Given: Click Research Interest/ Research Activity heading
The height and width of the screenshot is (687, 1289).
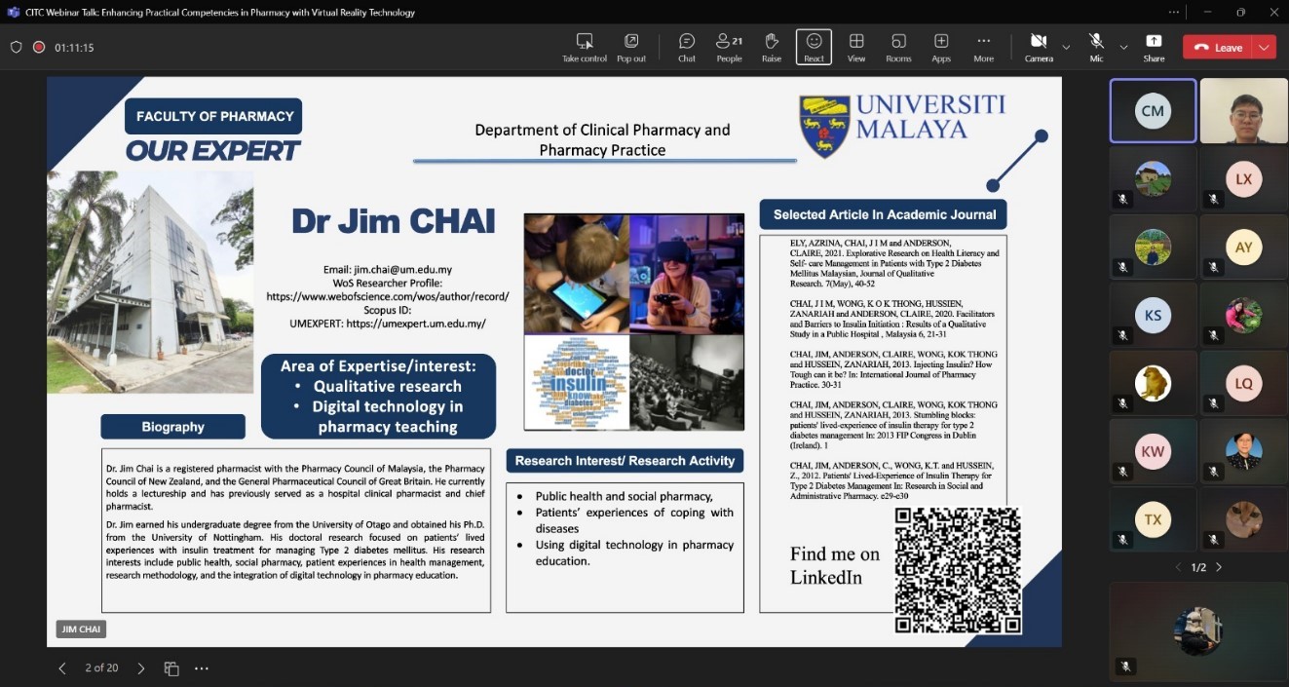Looking at the screenshot, I should [626, 461].
